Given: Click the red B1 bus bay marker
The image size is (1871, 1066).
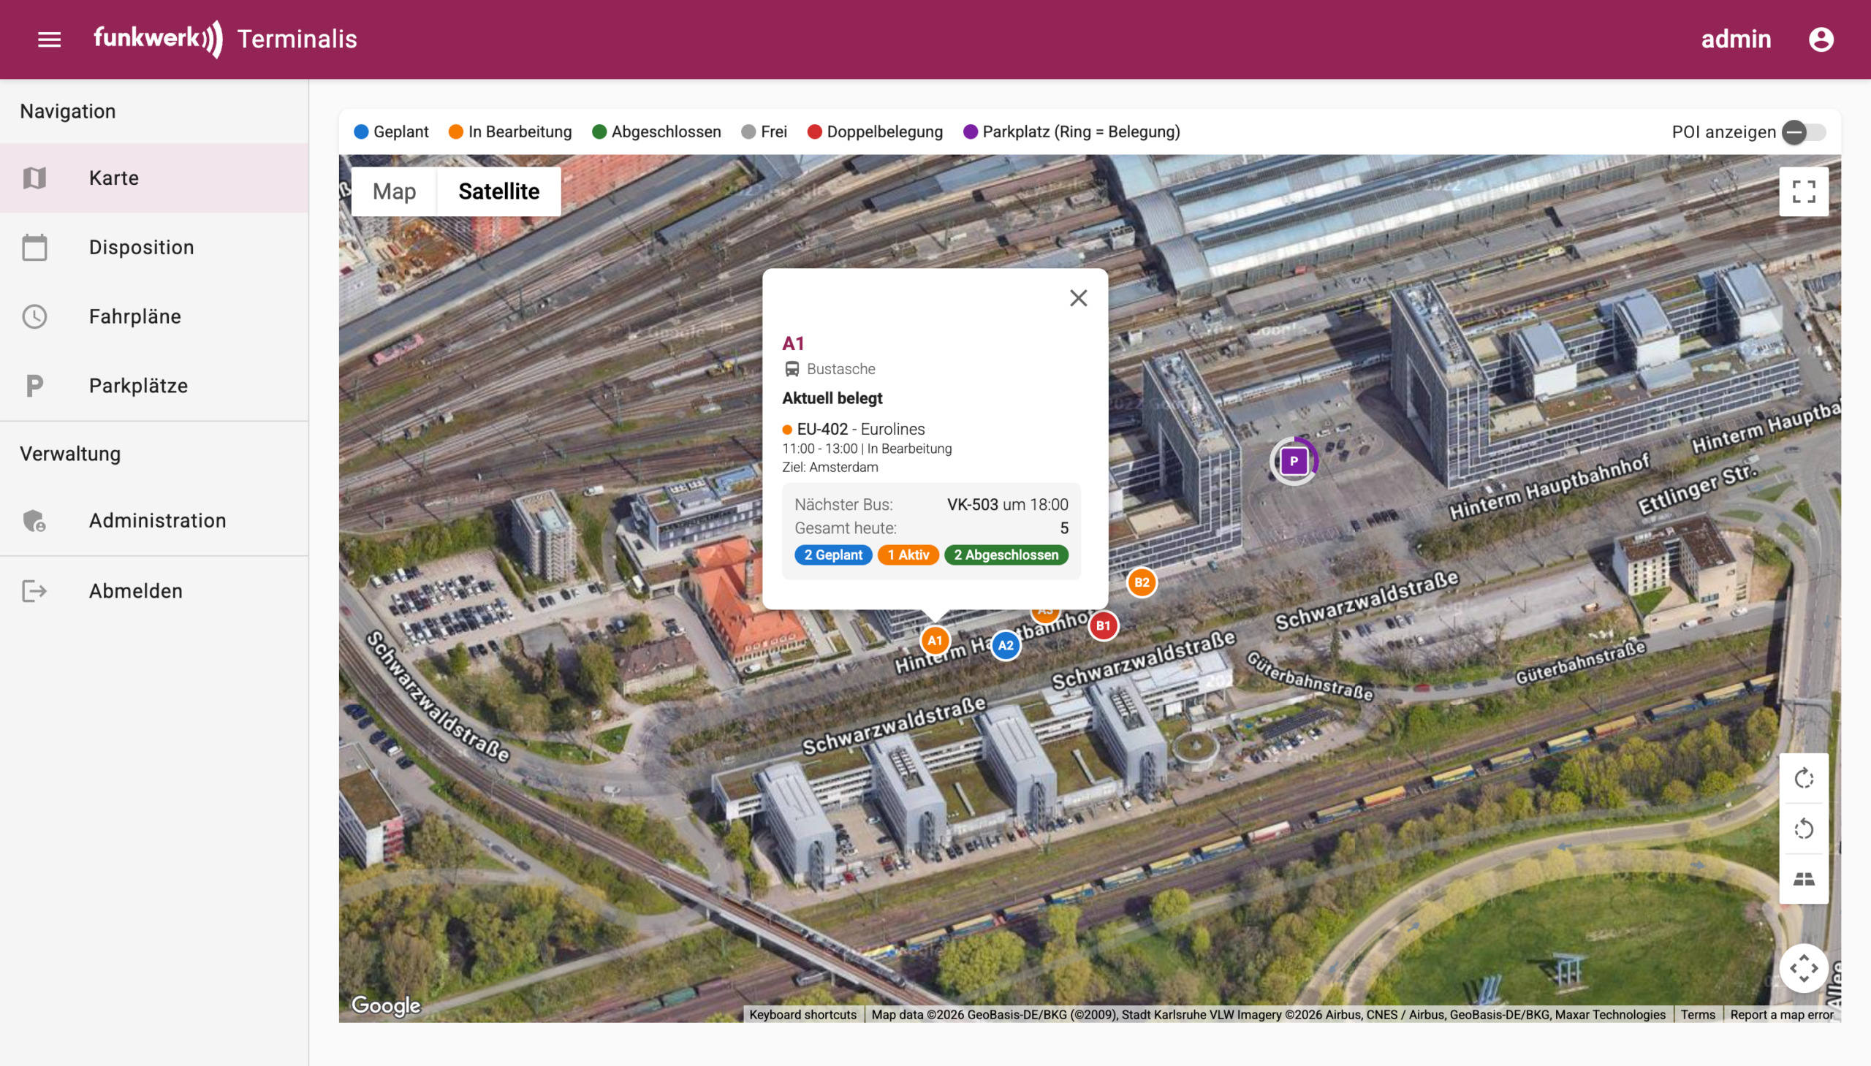Looking at the screenshot, I should pyautogui.click(x=1103, y=626).
